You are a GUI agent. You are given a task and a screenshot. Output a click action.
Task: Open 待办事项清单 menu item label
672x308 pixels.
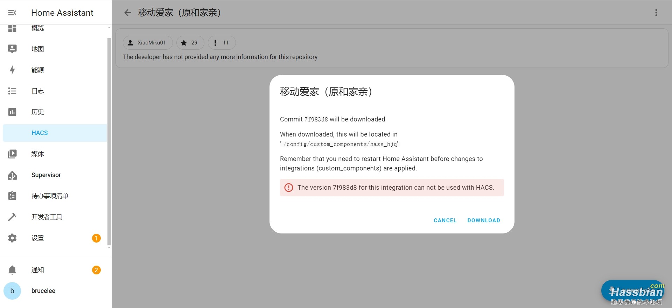click(x=50, y=196)
